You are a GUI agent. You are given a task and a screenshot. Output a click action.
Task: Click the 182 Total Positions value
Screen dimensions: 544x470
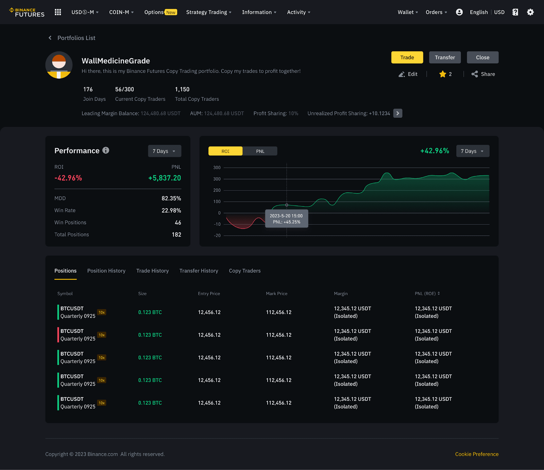(x=176, y=235)
